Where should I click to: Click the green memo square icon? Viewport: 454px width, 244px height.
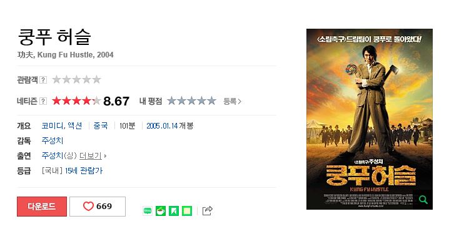pos(187,211)
